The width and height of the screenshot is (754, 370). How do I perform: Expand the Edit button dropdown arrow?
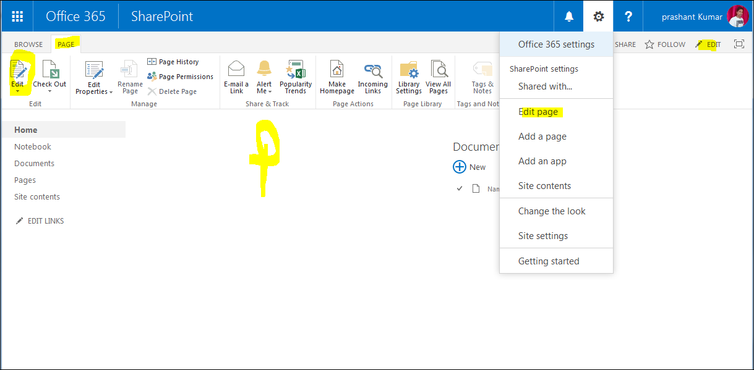(x=17, y=91)
